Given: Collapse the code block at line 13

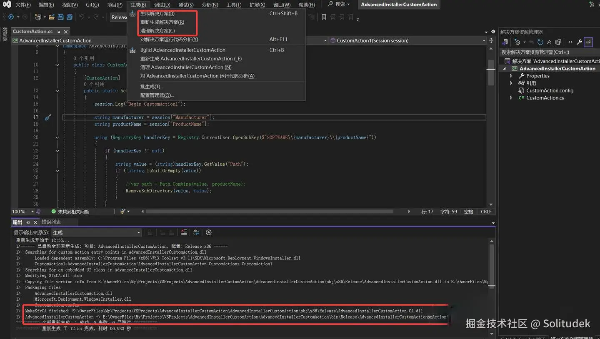Looking at the screenshot, I should coord(57,91).
